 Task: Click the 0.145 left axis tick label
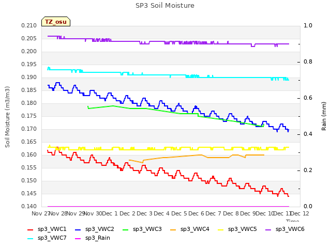[x=29, y=193]
